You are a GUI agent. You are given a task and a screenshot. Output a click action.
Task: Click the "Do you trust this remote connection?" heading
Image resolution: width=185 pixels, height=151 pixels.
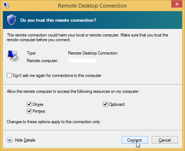click(x=58, y=20)
